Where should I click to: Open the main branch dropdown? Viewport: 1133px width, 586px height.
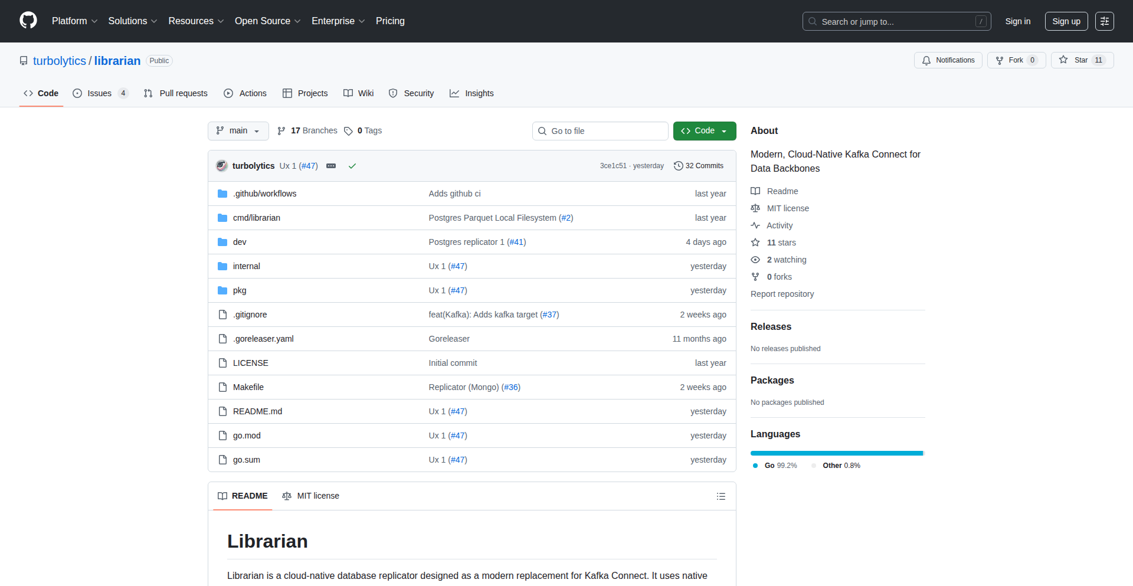pos(238,131)
